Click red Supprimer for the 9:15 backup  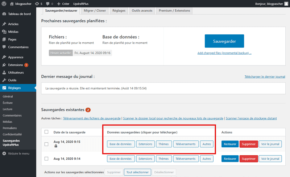coord(249,144)
